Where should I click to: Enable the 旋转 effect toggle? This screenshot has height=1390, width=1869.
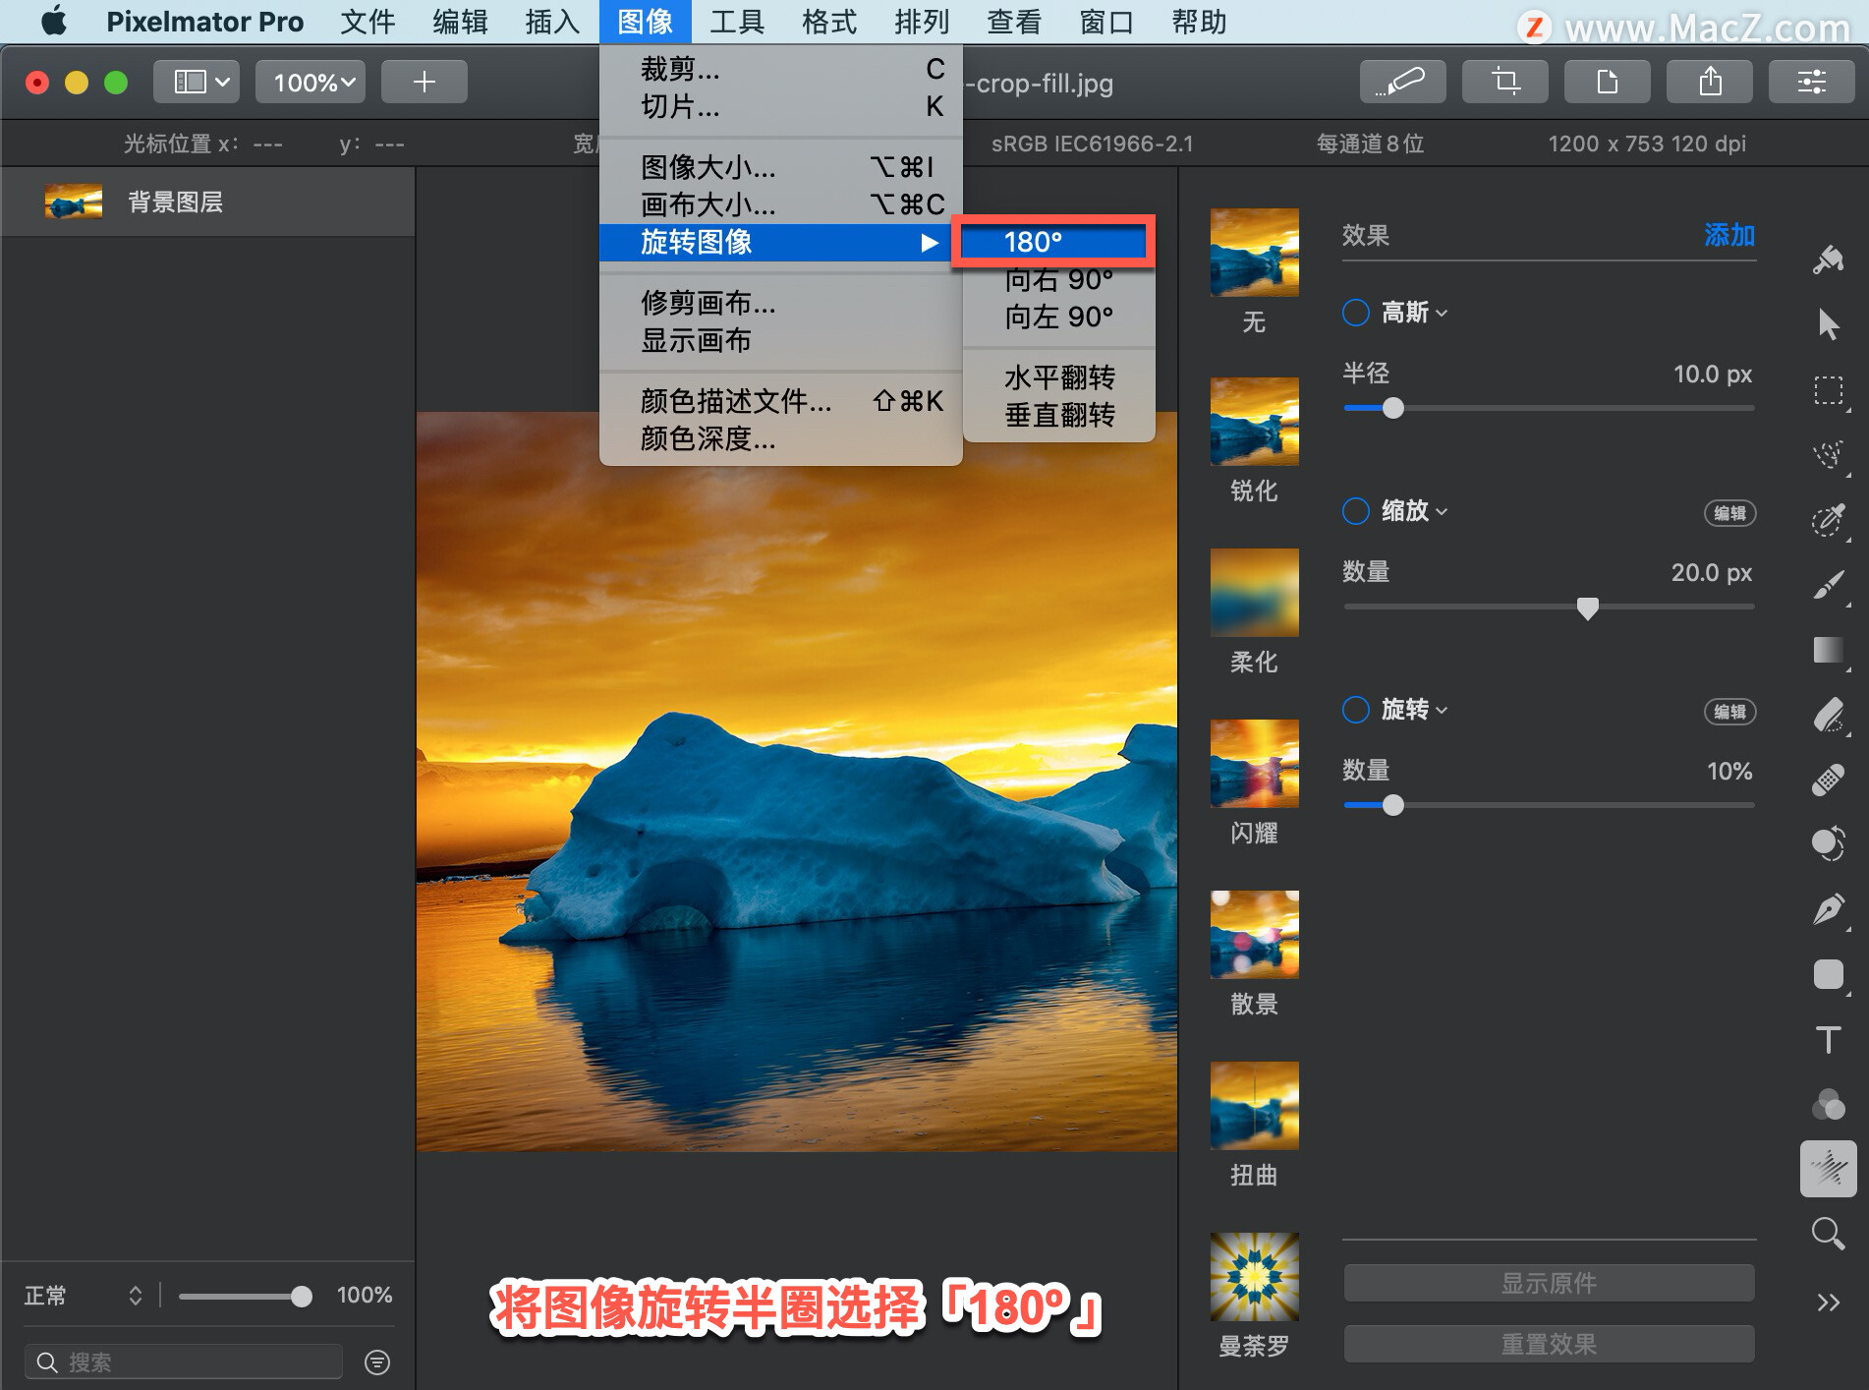[x=1355, y=710]
